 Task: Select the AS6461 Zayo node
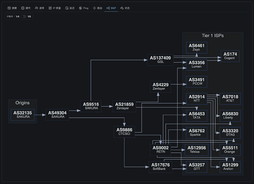click(196, 47)
